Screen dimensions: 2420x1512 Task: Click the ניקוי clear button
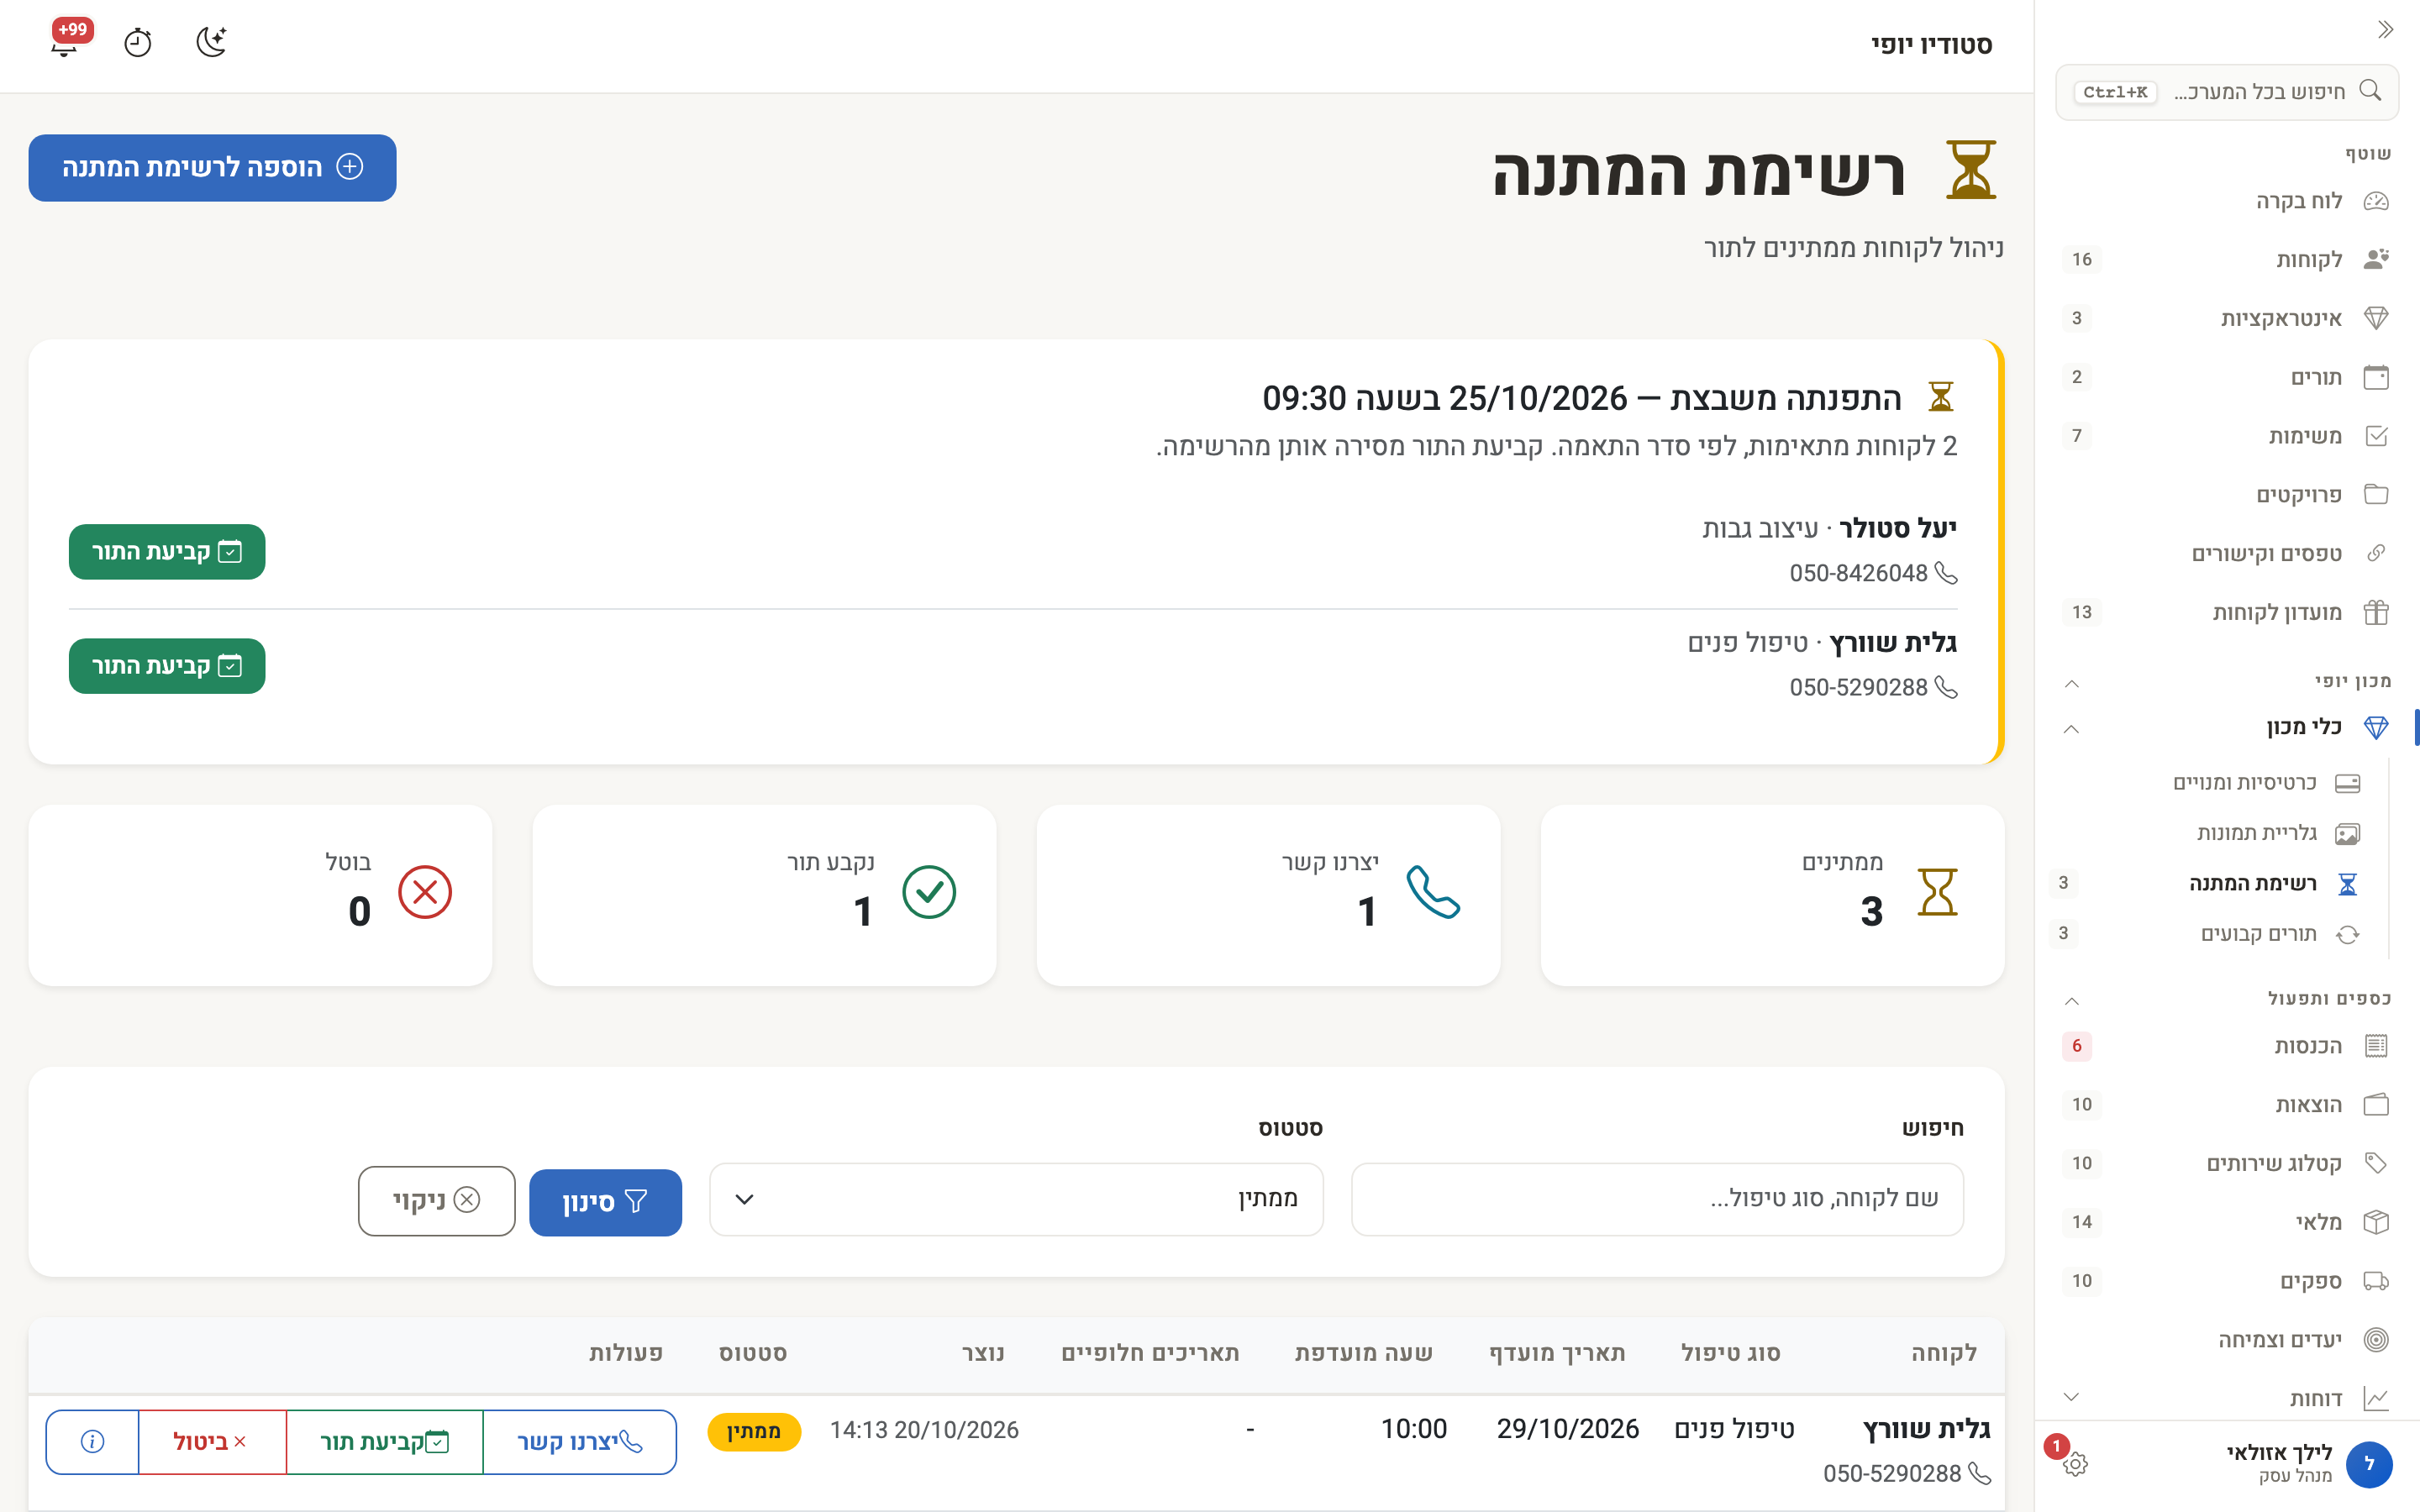tap(437, 1201)
